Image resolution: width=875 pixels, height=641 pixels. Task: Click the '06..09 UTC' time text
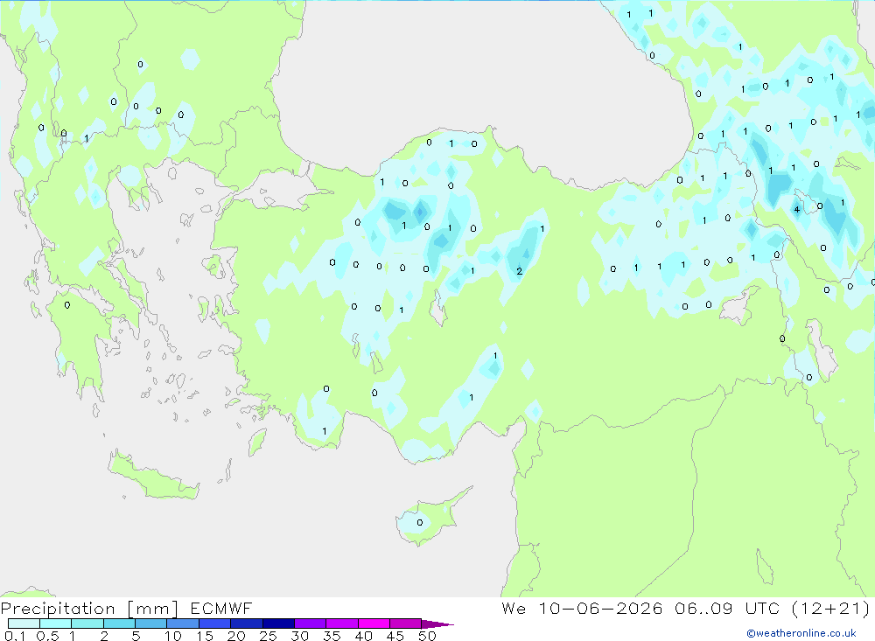[x=727, y=608]
